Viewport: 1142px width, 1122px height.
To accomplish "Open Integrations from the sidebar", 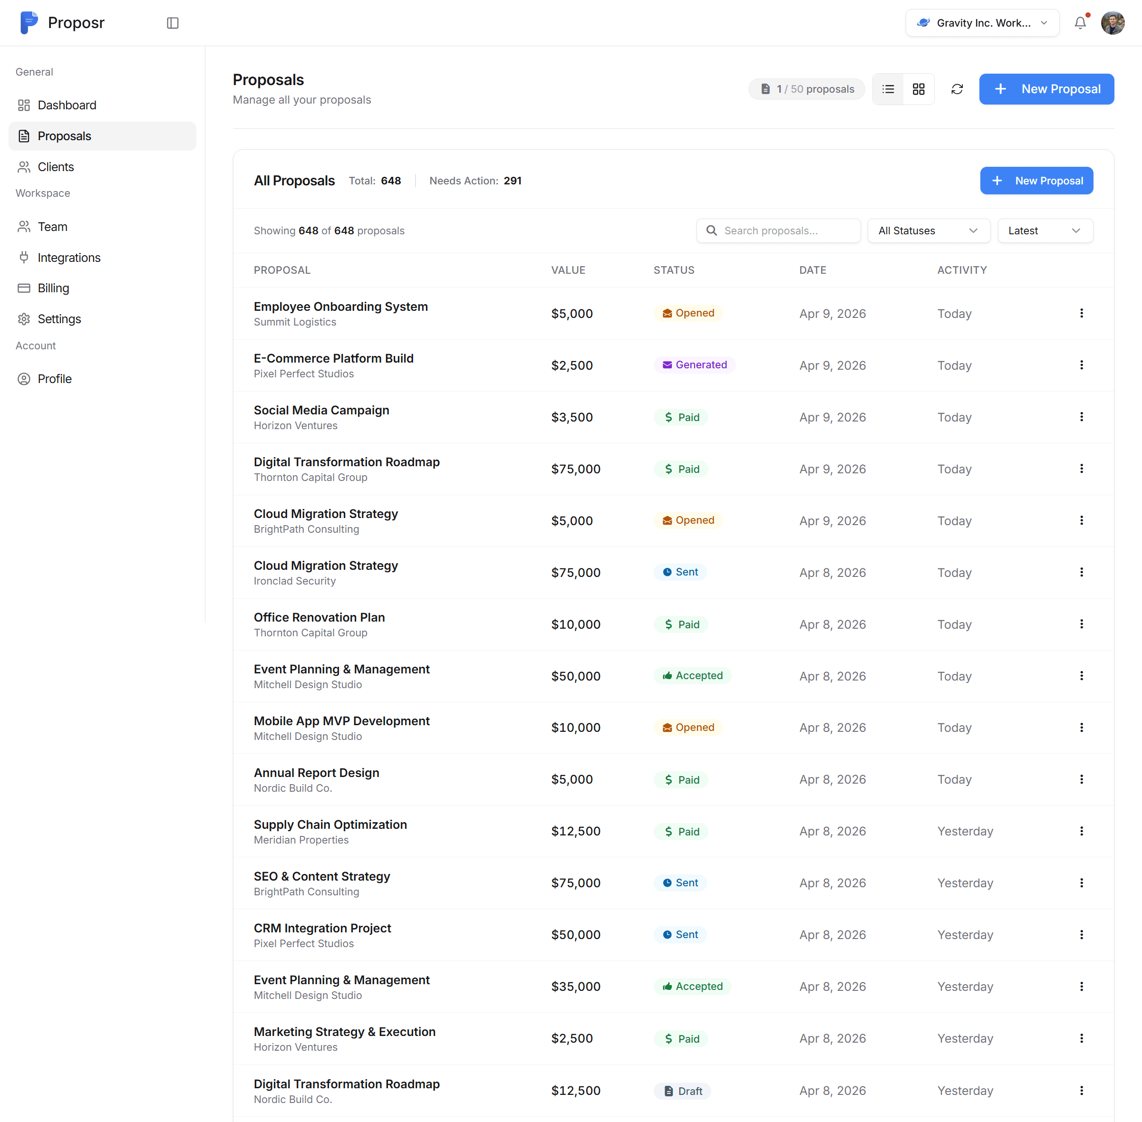I will click(x=68, y=258).
